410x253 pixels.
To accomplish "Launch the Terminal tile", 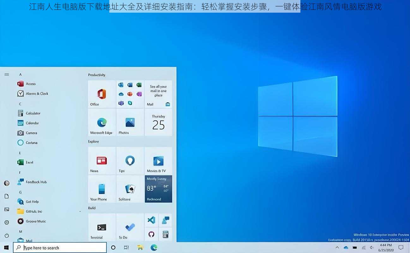I will pos(102,227).
